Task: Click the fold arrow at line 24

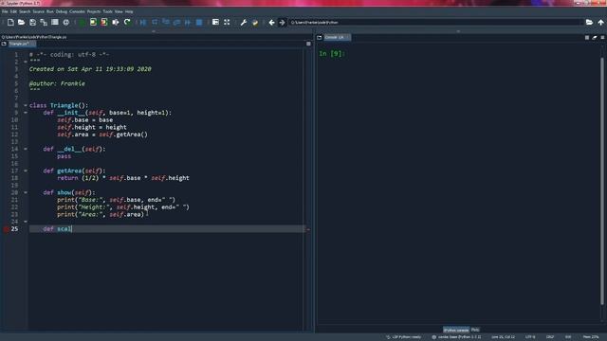Action: (x=26, y=222)
